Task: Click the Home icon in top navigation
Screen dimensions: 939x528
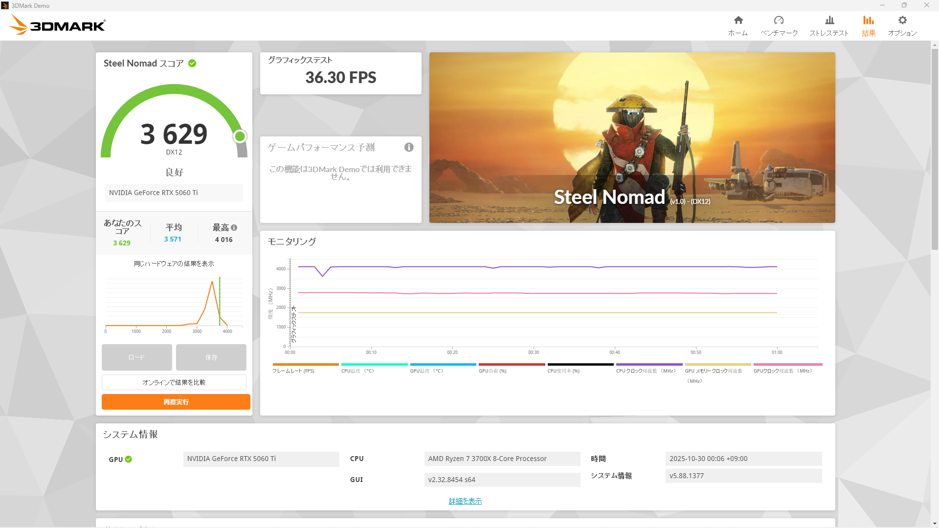Action: pos(738,21)
